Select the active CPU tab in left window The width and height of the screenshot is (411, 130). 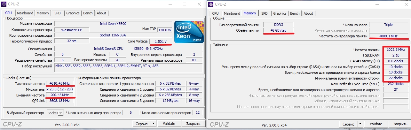point(9,13)
